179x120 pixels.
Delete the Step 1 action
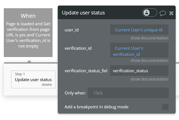(x=47, y=84)
